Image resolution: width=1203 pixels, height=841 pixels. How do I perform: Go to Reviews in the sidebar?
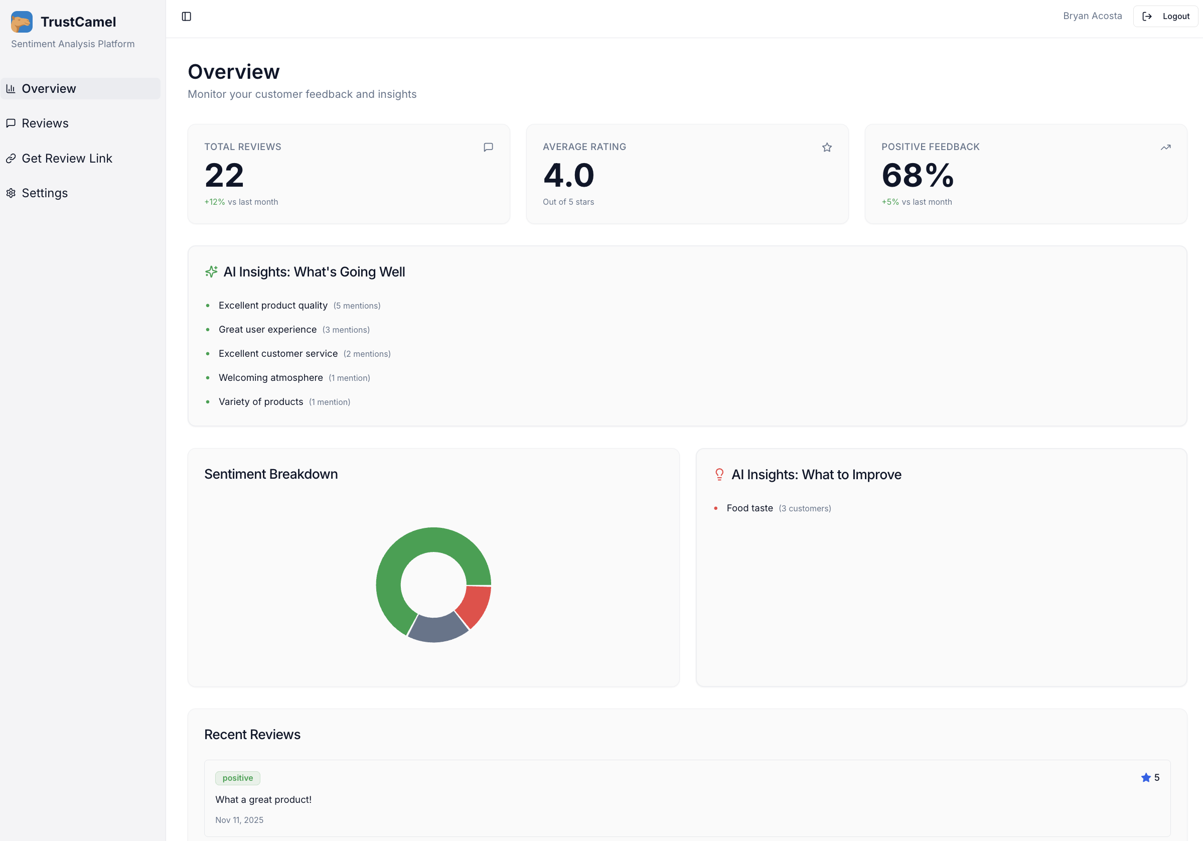[45, 123]
